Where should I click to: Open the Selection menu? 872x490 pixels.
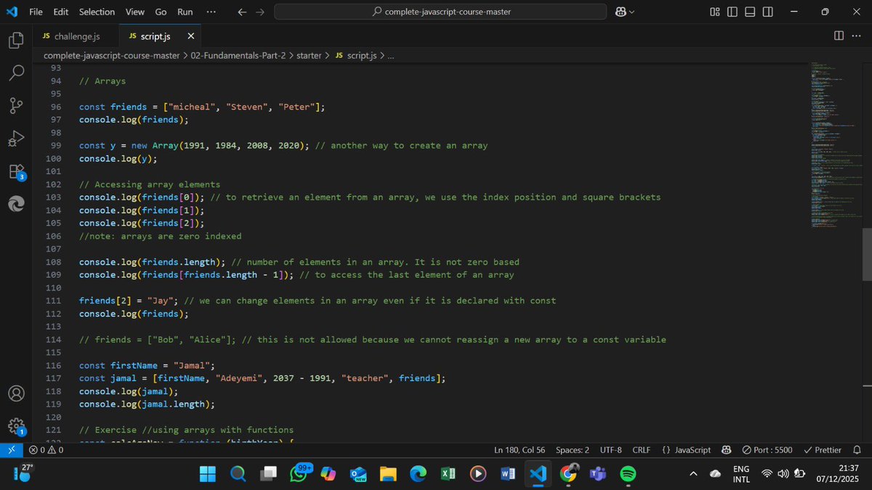click(97, 12)
